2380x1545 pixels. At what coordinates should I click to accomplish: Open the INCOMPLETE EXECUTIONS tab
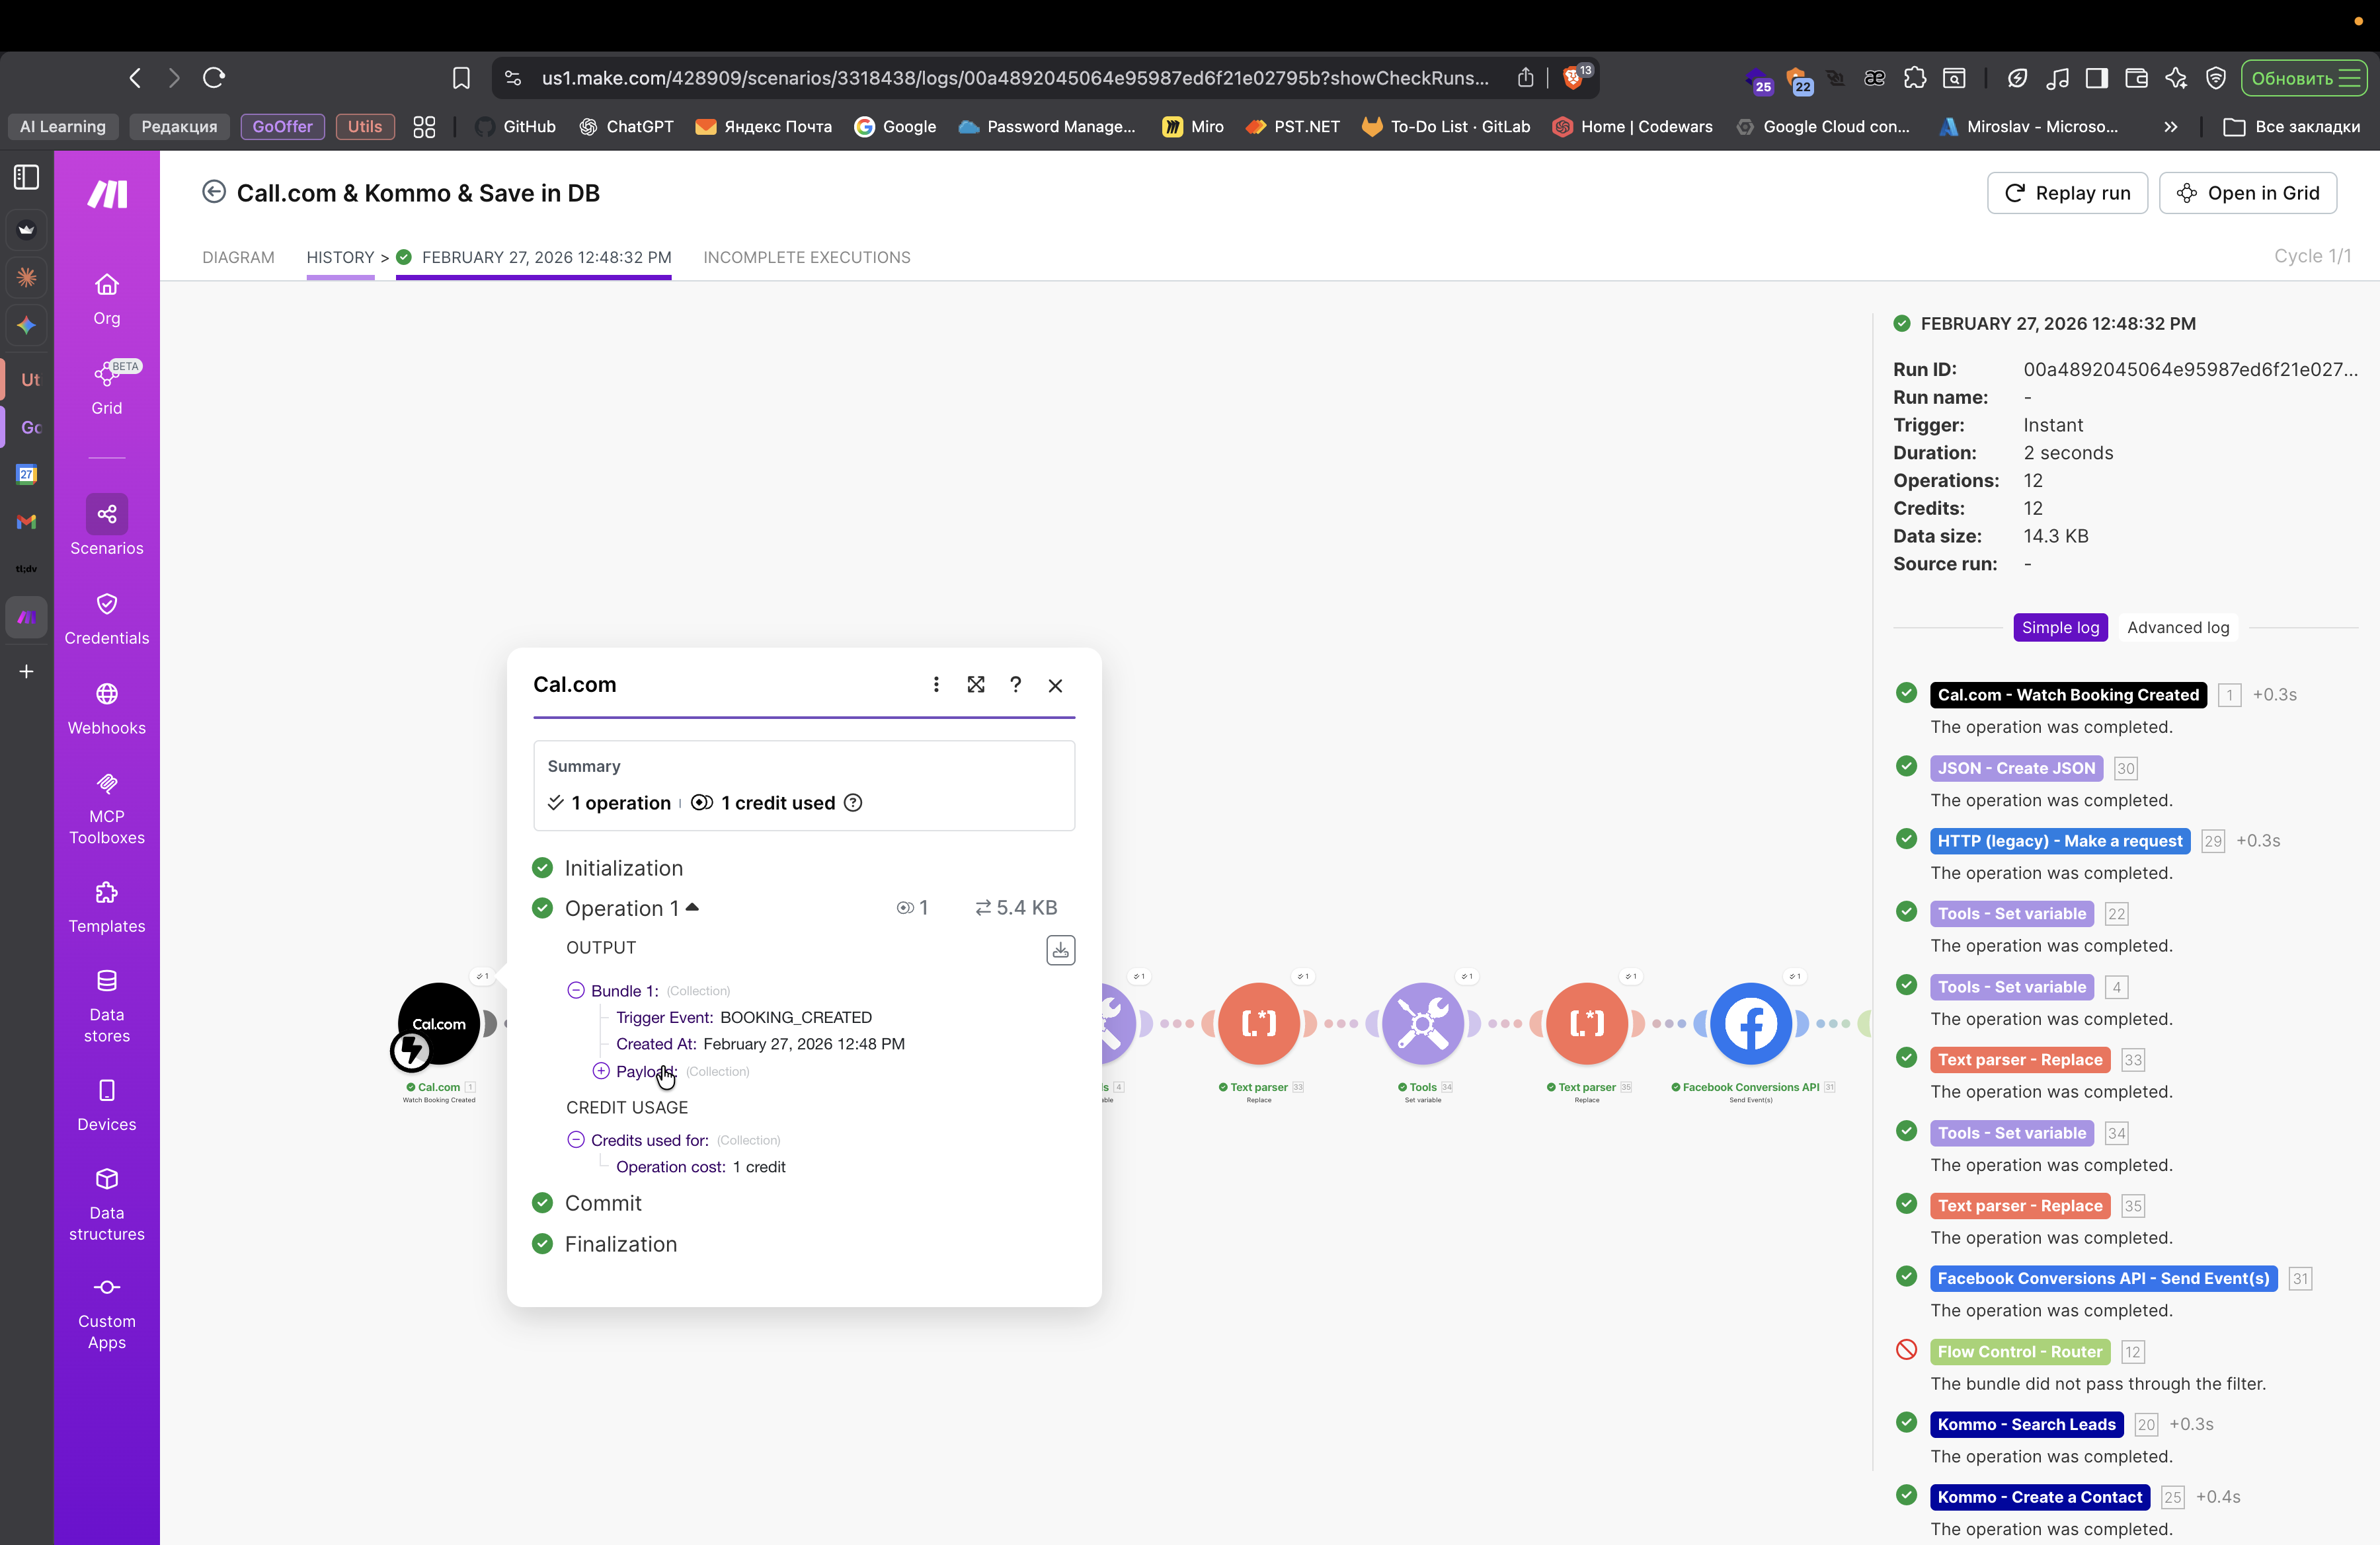coord(806,257)
